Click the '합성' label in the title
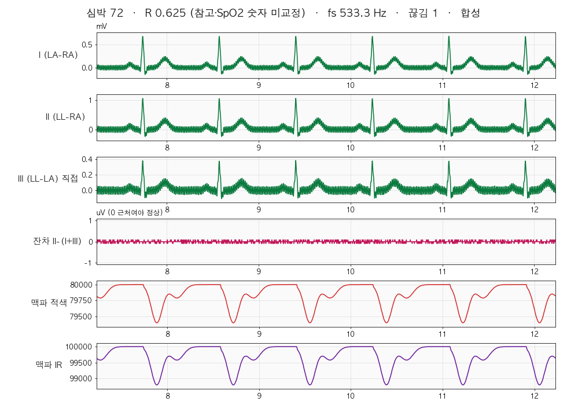567x405 pixels. [x=470, y=13]
